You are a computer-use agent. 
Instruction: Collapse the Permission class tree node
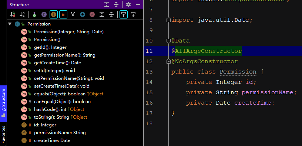pos(10,24)
